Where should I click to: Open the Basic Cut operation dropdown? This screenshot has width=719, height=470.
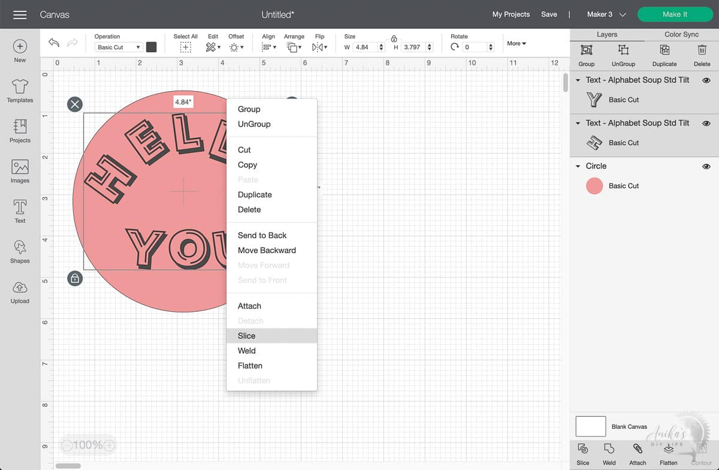point(117,47)
